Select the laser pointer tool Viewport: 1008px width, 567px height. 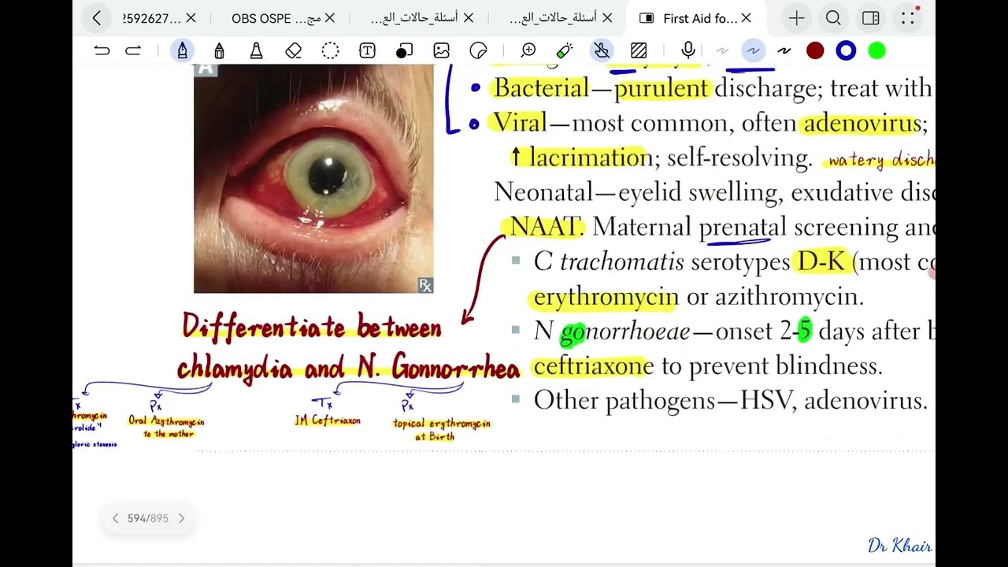565,51
